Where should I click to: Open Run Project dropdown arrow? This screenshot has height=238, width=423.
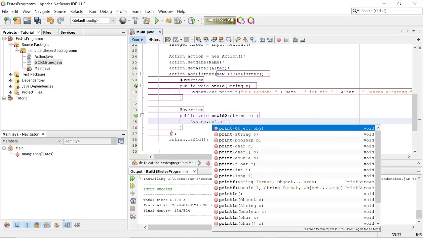click(x=163, y=20)
